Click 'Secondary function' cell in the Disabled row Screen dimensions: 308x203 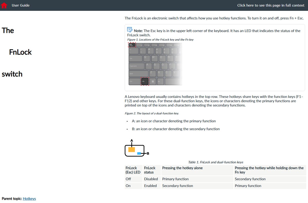tap(270, 179)
